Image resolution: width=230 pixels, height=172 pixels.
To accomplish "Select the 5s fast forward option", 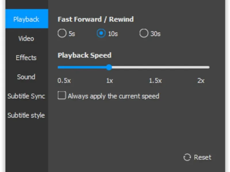I will pyautogui.click(x=62, y=34).
